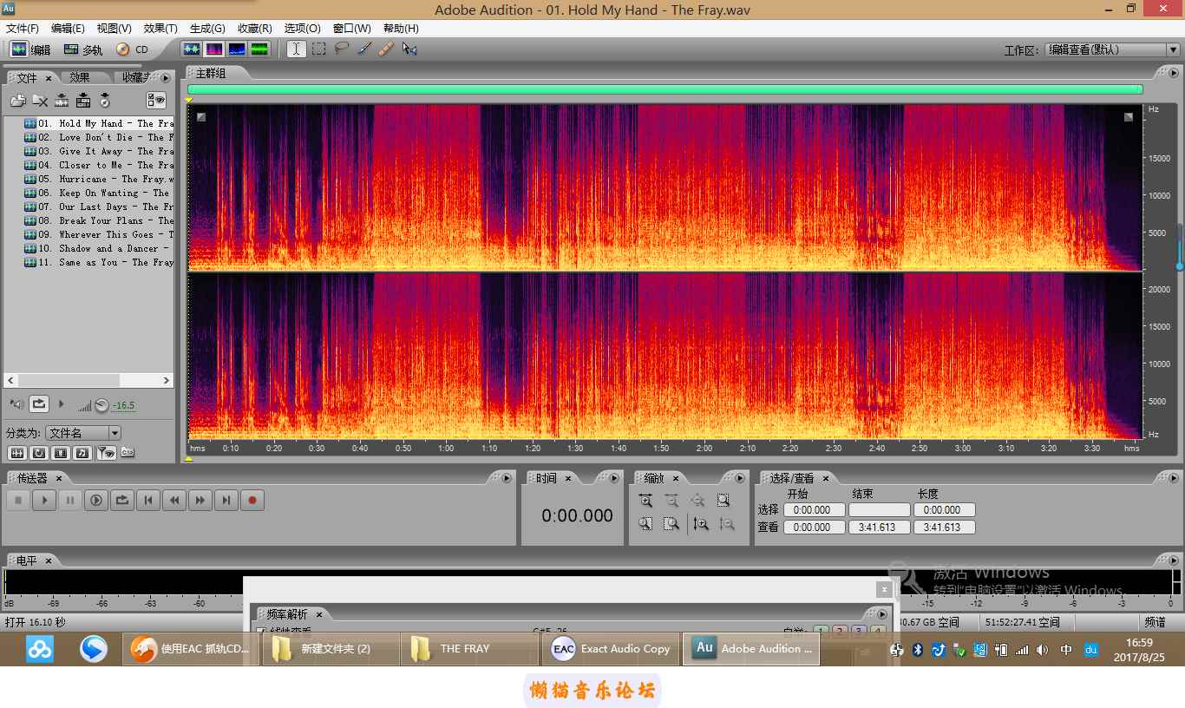Image resolution: width=1185 pixels, height=708 pixels.
Task: Open Time panel options menu arrow
Action: click(615, 478)
